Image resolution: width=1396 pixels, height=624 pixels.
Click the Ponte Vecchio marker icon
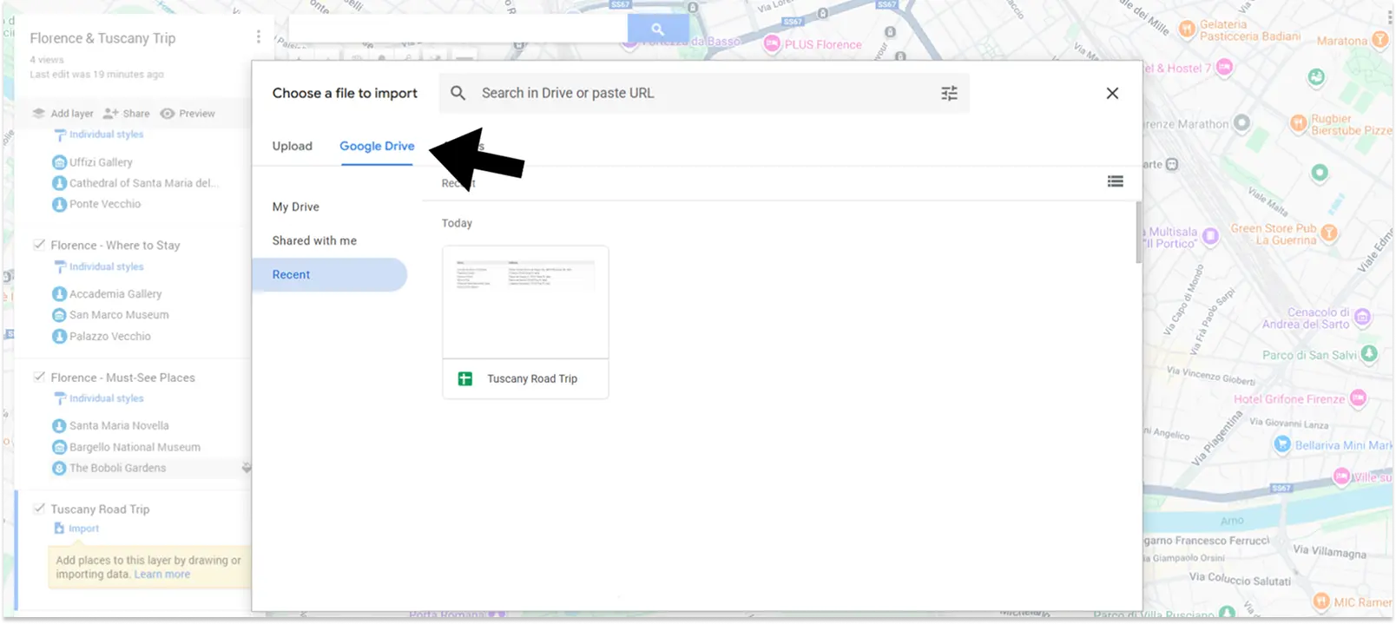click(59, 204)
